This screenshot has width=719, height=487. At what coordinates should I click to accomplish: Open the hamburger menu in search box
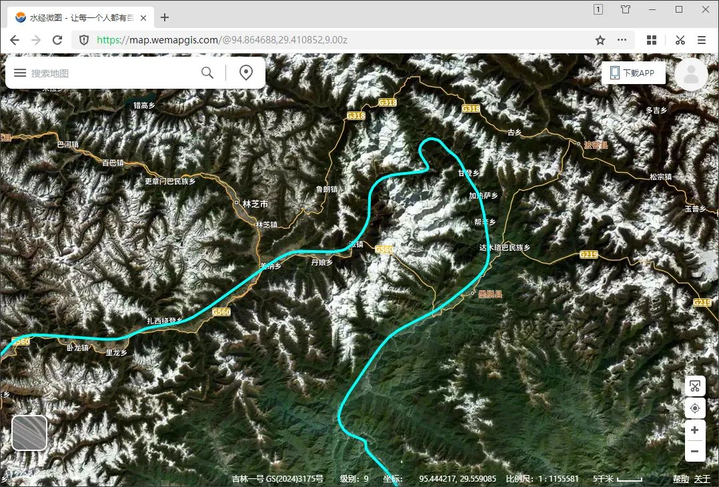(20, 73)
